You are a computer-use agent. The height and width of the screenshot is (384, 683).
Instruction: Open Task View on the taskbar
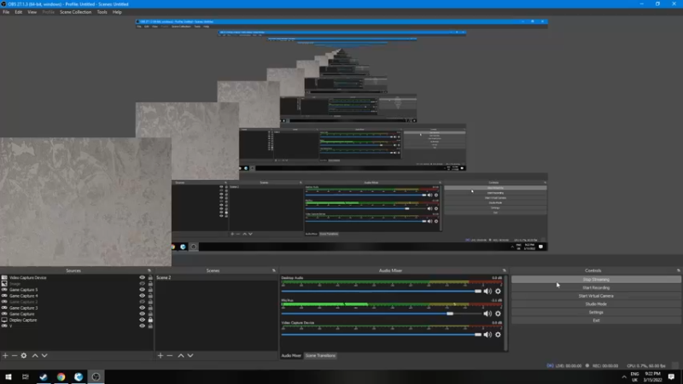(x=26, y=377)
